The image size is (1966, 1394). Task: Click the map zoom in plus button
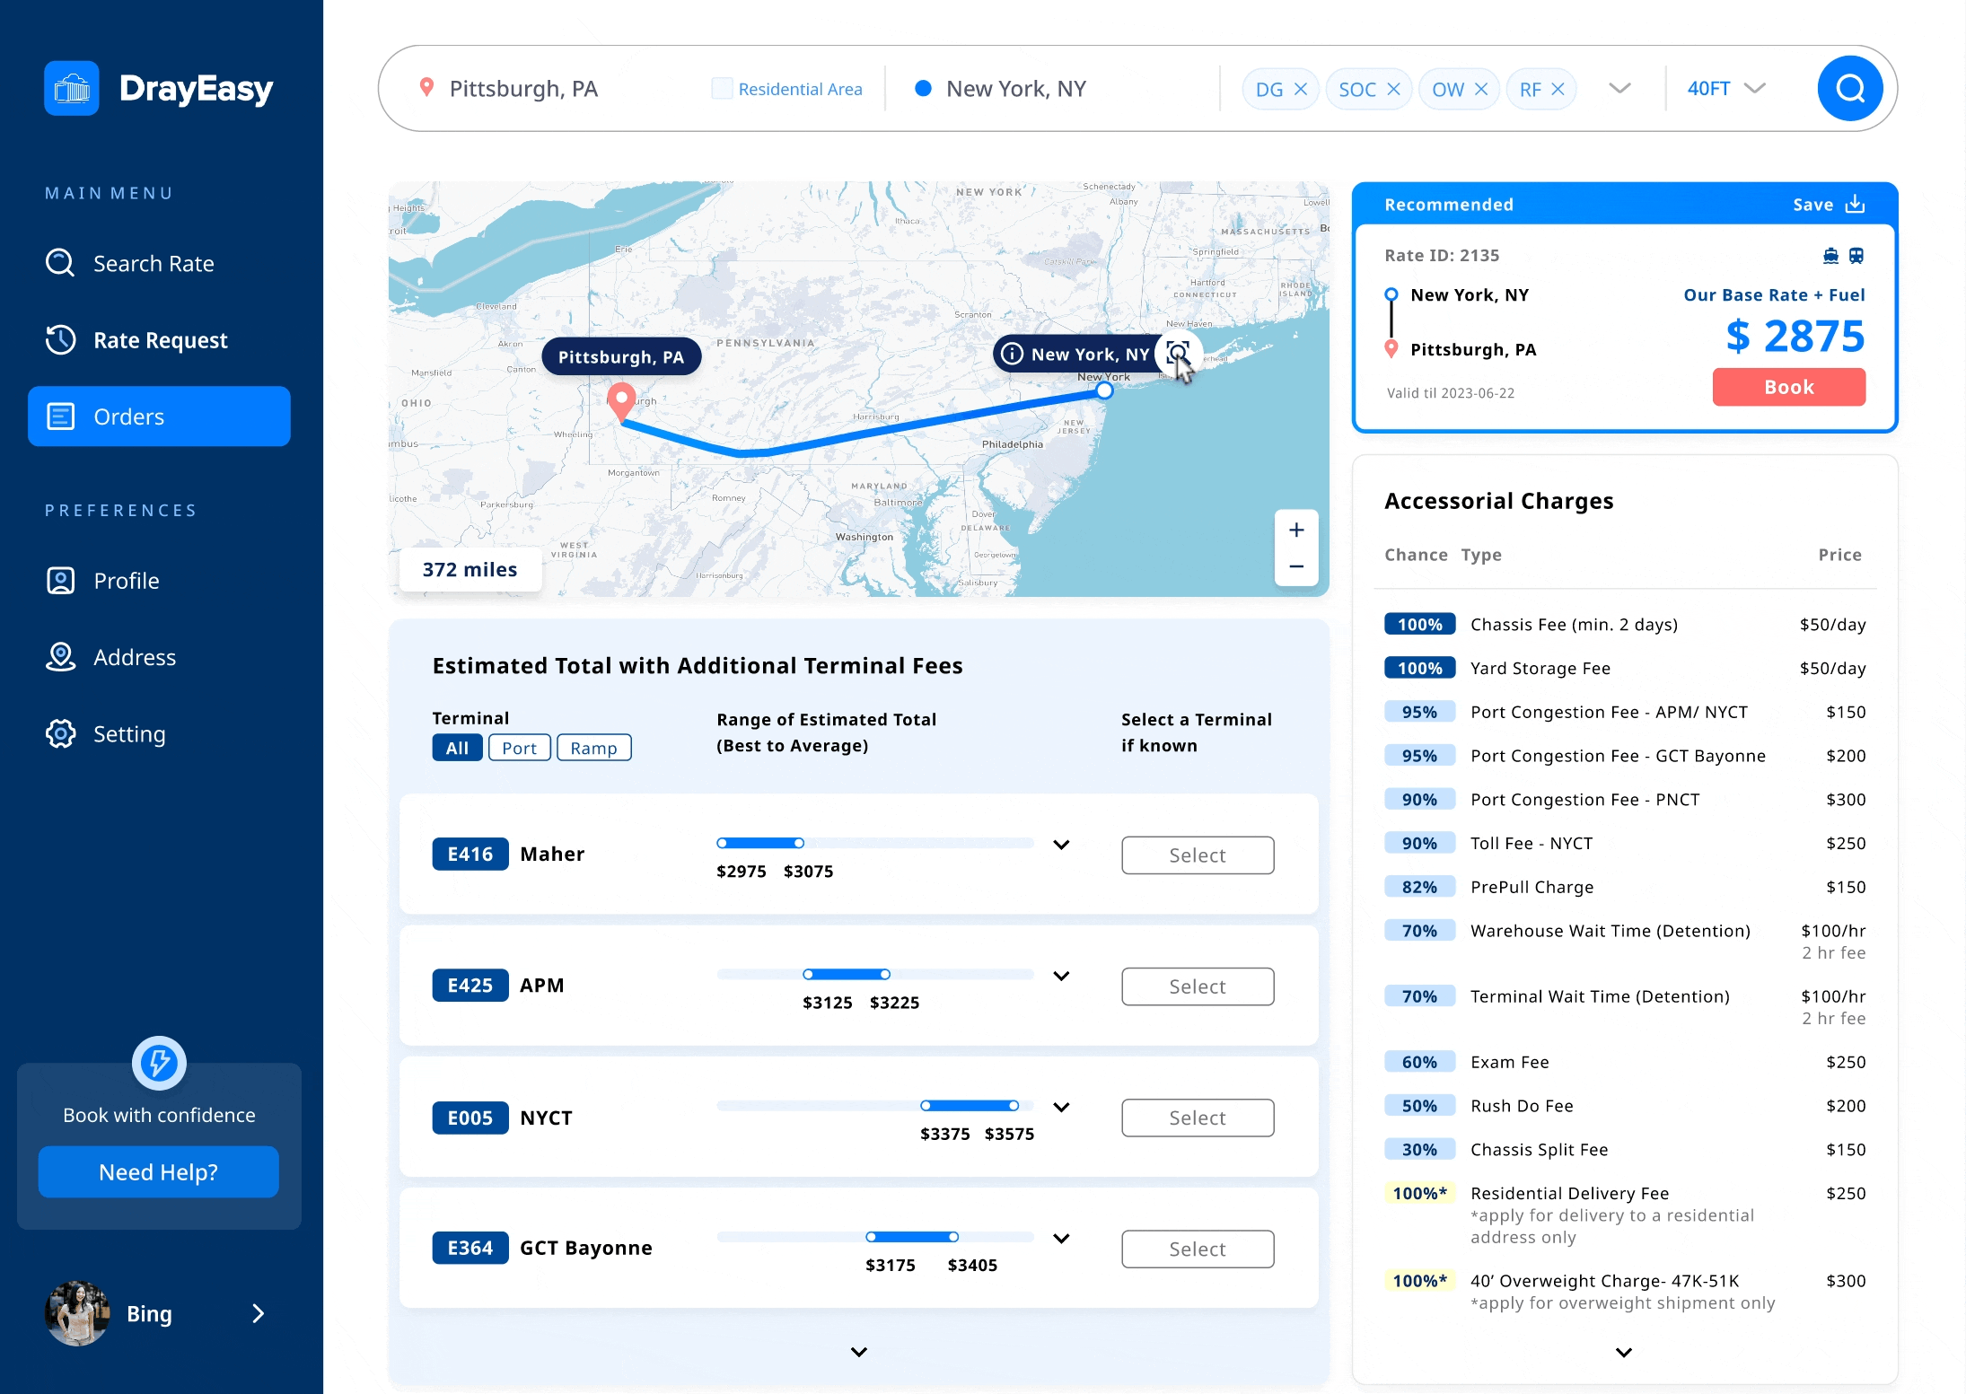(x=1296, y=530)
